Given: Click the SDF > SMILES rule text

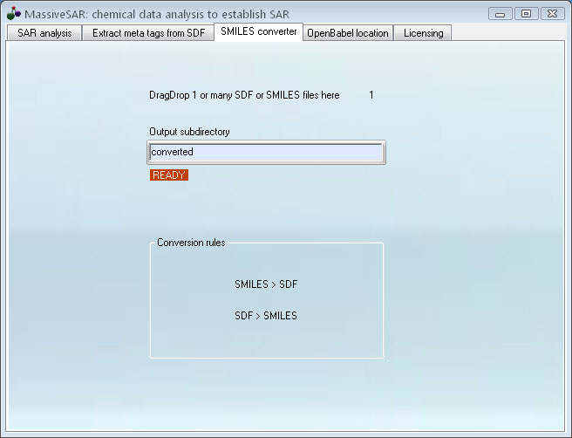Looking at the screenshot, I should pos(266,316).
